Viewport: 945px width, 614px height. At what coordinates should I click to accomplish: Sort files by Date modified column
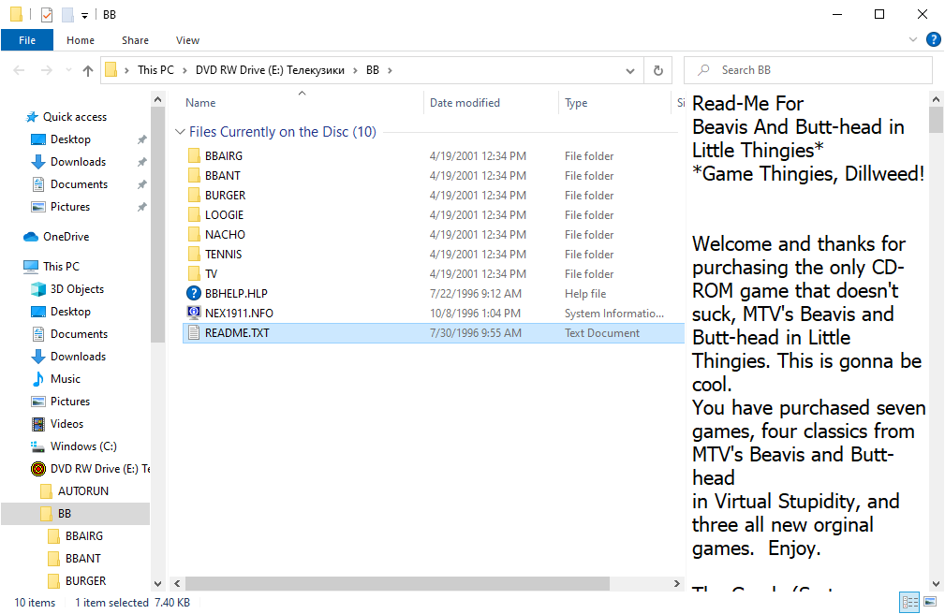pos(465,103)
